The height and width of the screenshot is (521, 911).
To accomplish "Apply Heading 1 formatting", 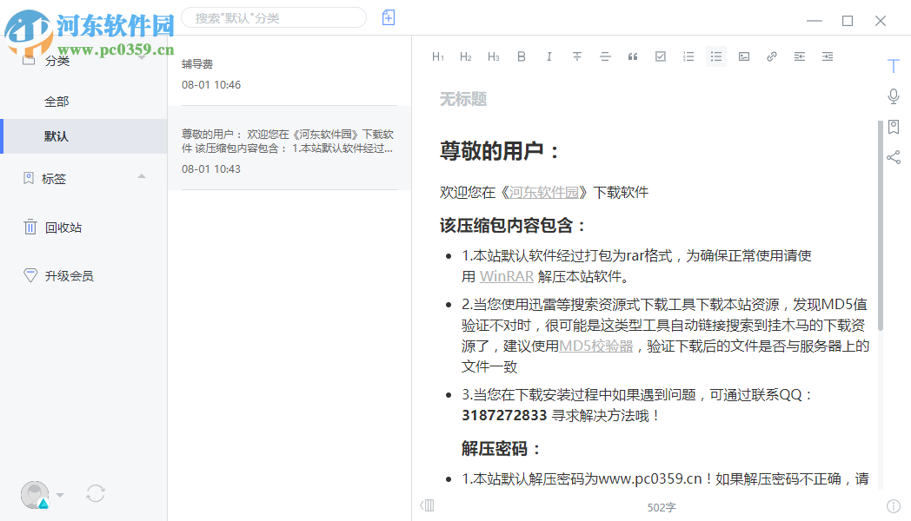I will click(438, 56).
